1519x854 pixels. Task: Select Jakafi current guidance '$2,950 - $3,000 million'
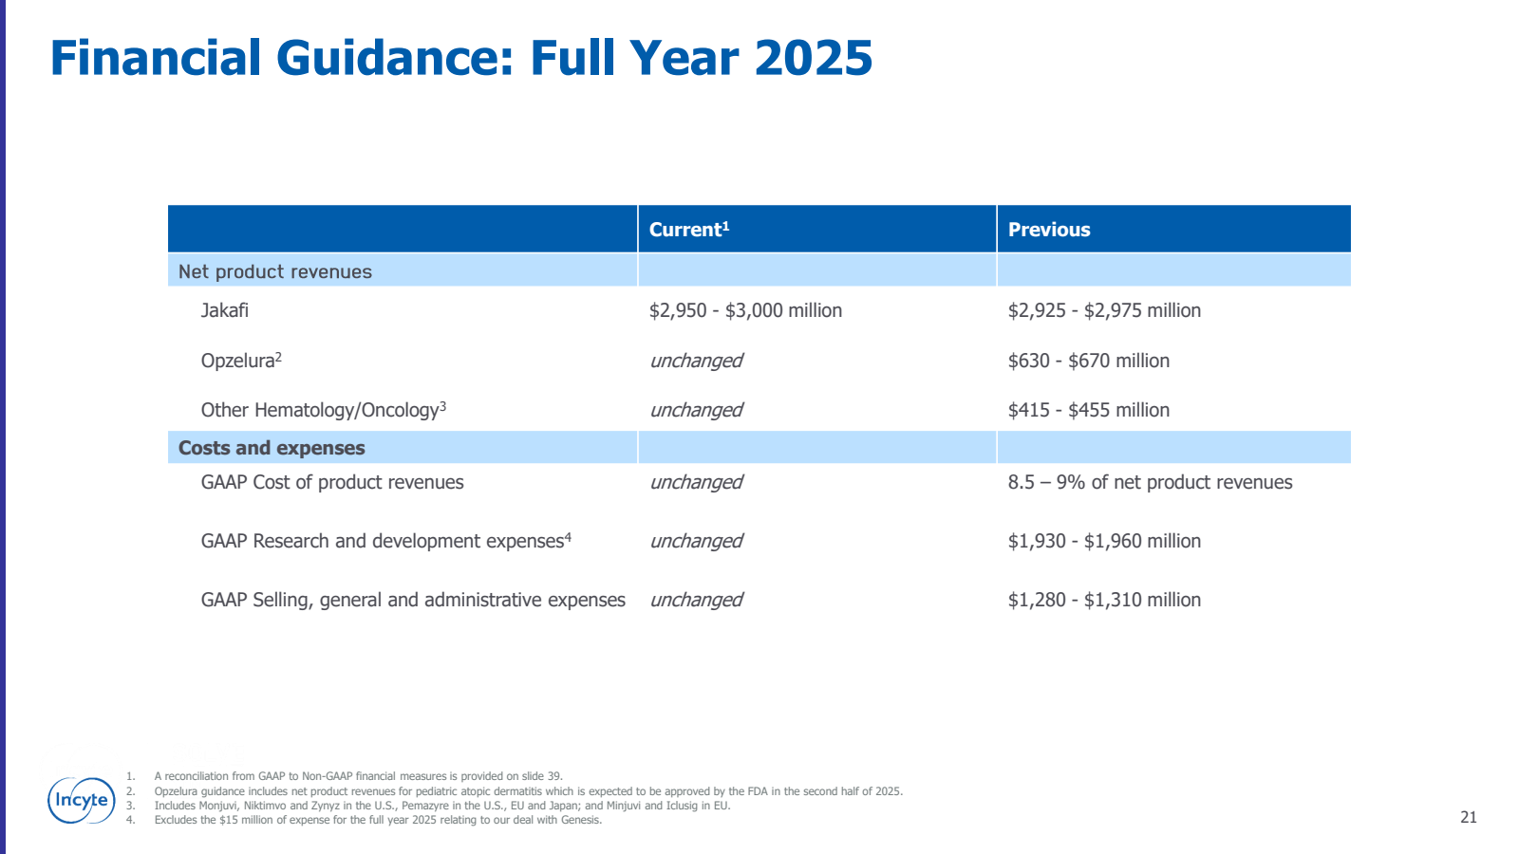pos(745,310)
